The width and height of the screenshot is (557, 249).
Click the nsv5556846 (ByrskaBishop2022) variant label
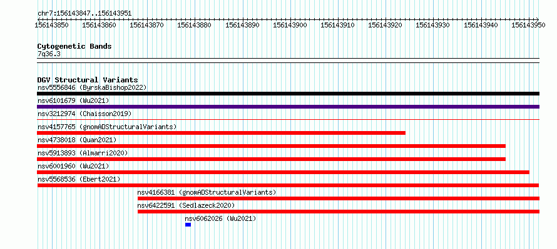click(x=92, y=87)
